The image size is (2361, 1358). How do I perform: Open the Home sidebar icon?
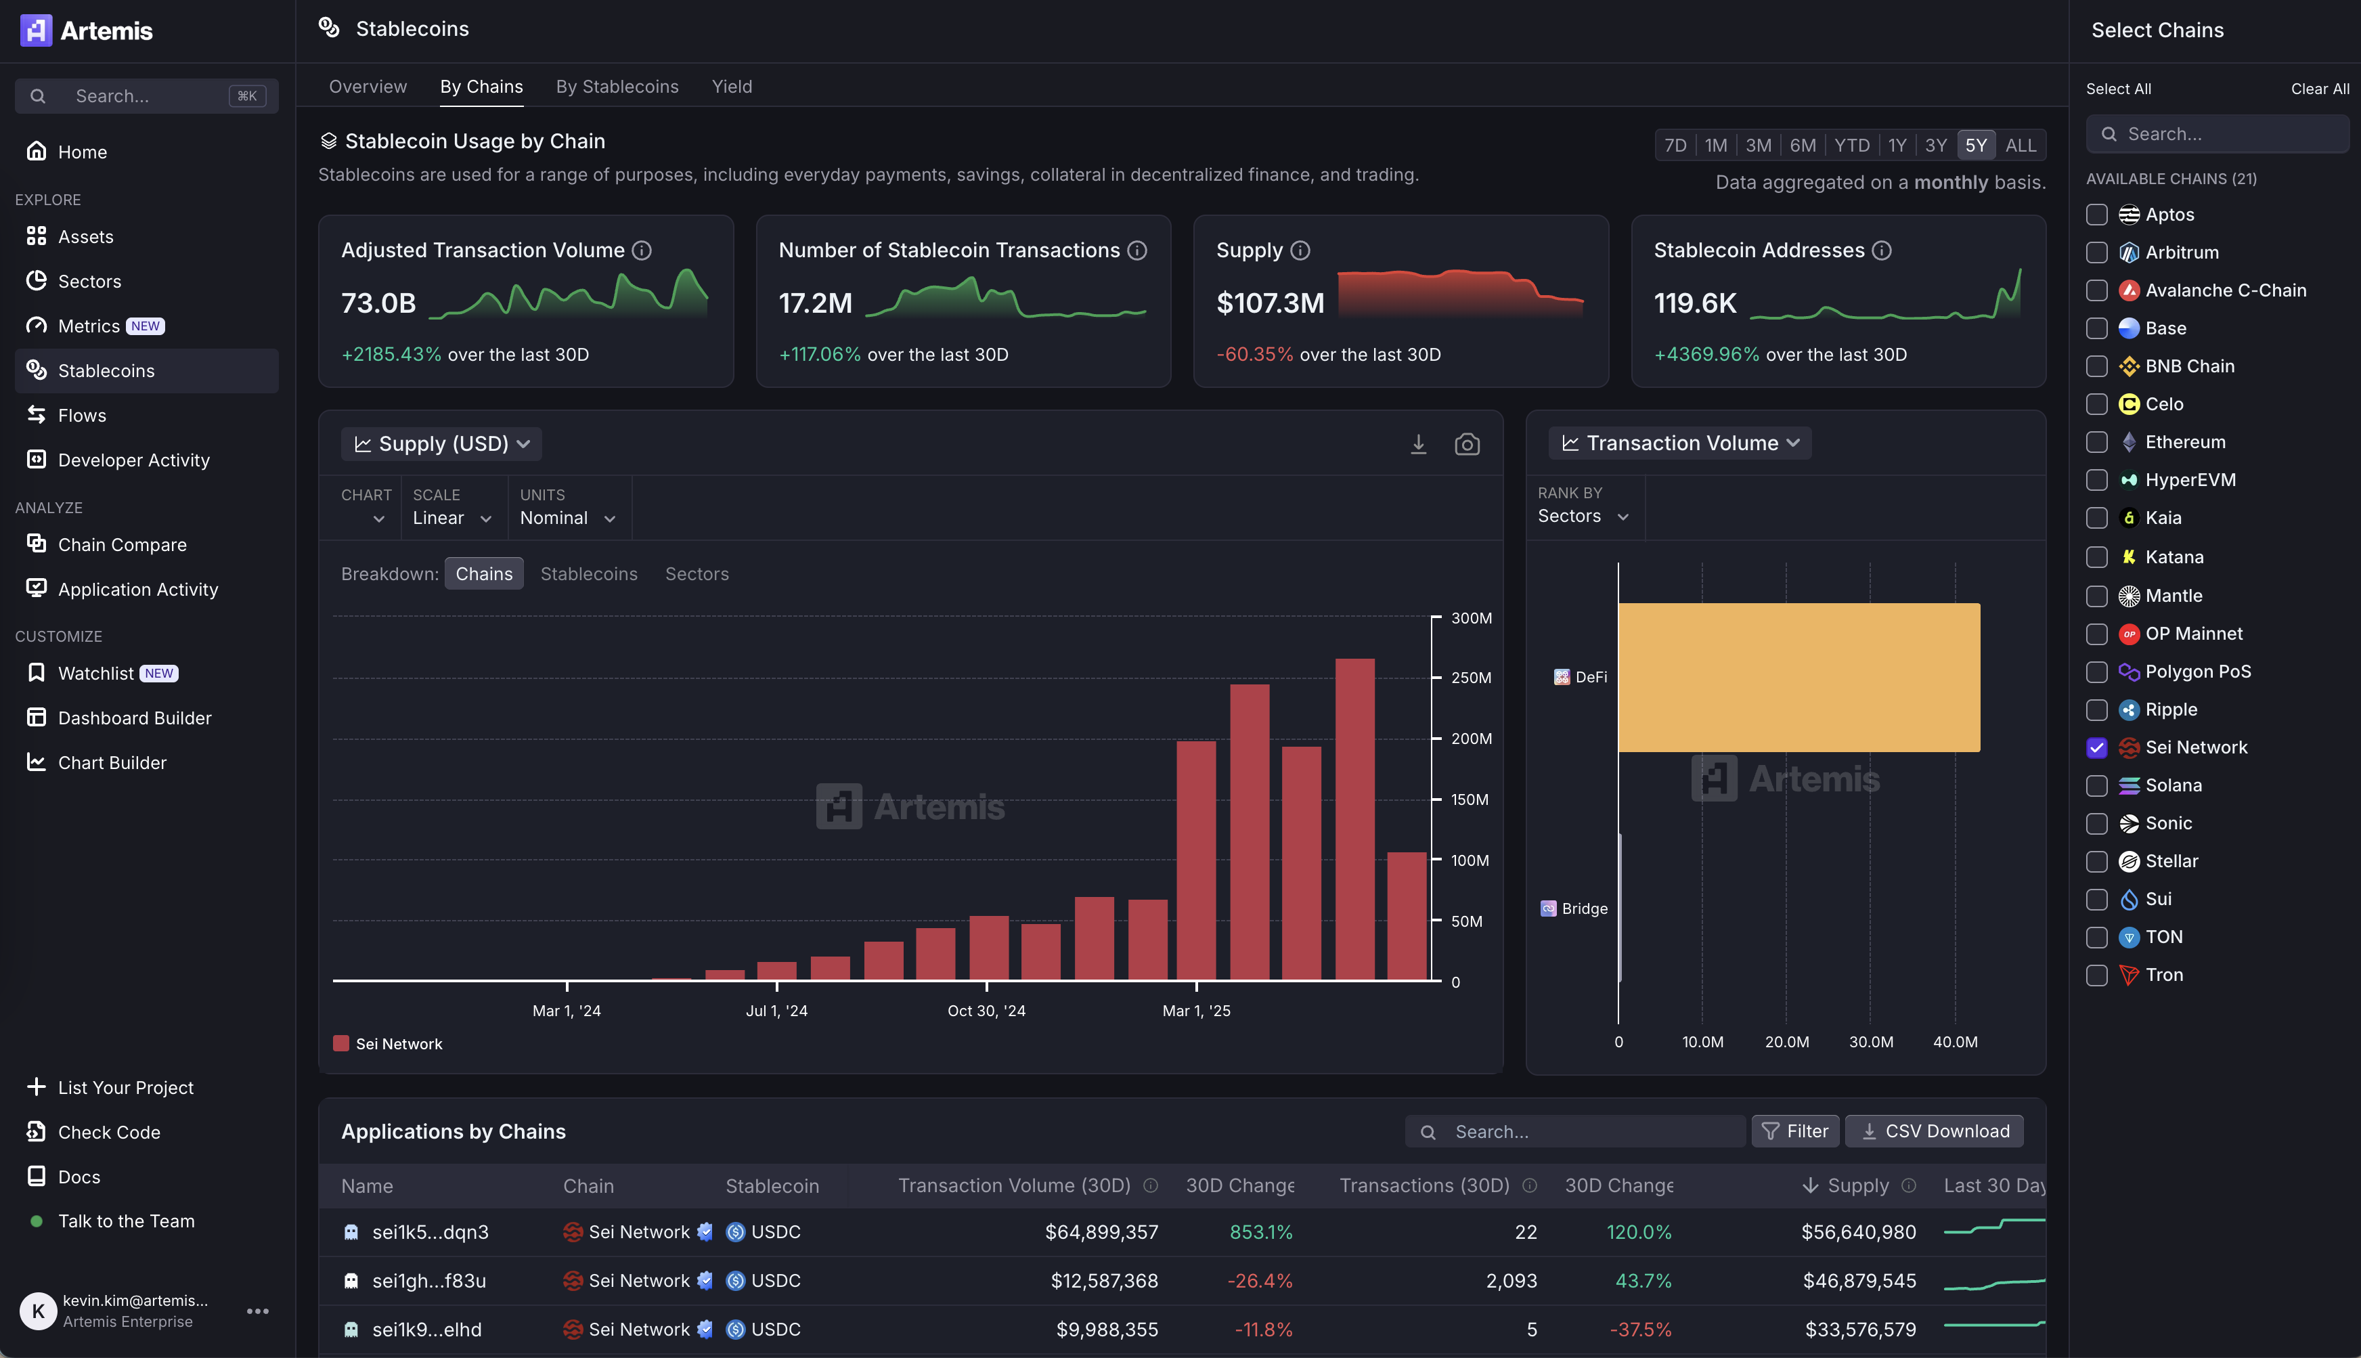pyautogui.click(x=37, y=151)
